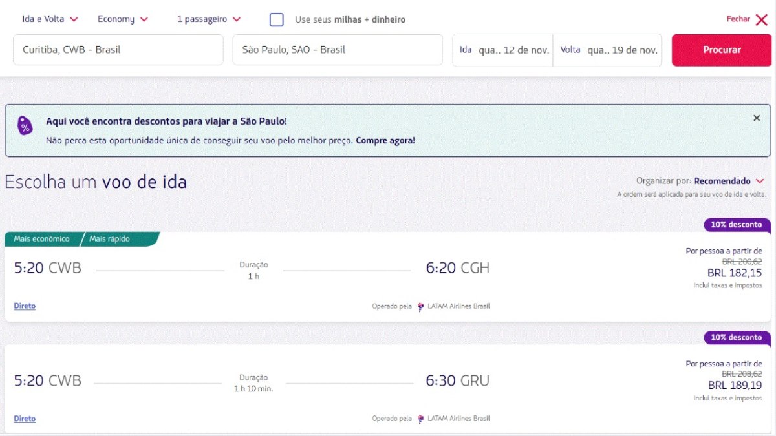Click the "10% desconto" badge on the first flight
Screen dimensions: 776x436
tap(735, 225)
